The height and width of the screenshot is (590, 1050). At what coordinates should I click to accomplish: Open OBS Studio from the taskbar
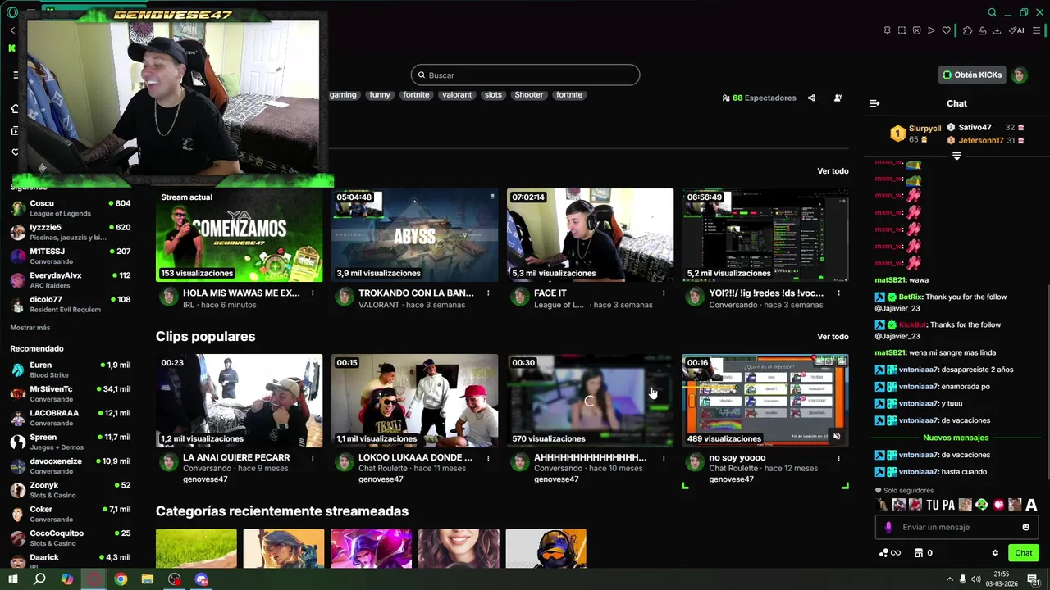pyautogui.click(x=175, y=579)
